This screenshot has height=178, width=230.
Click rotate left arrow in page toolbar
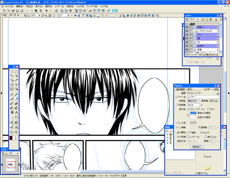click(x=54, y=15)
